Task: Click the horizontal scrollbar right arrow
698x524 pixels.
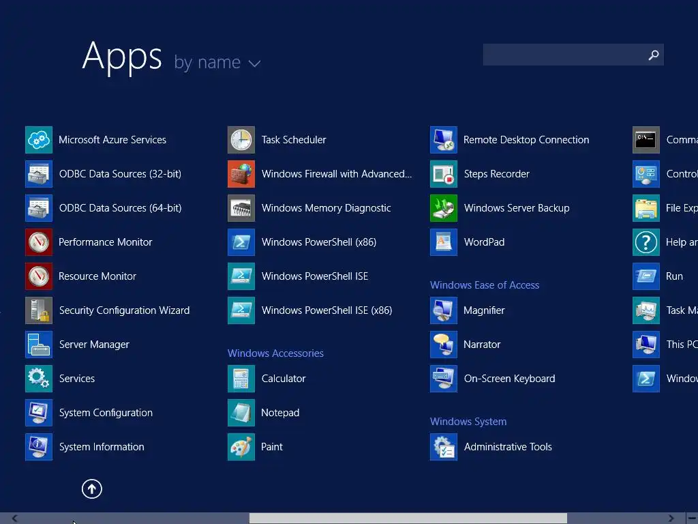Action: (671, 519)
